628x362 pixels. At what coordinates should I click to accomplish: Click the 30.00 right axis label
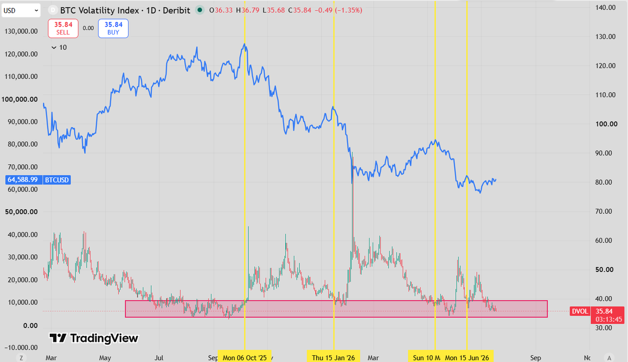(604, 328)
